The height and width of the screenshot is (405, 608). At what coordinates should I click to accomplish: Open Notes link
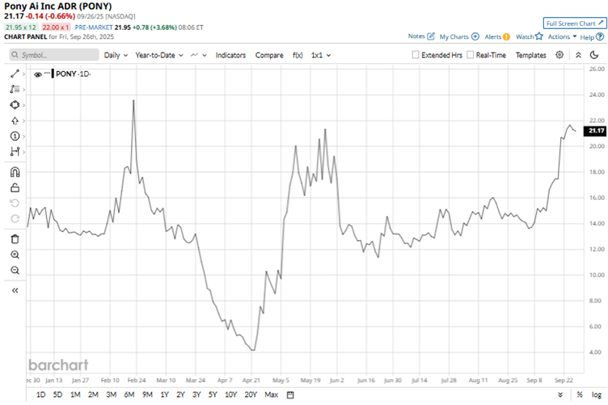pos(421,36)
